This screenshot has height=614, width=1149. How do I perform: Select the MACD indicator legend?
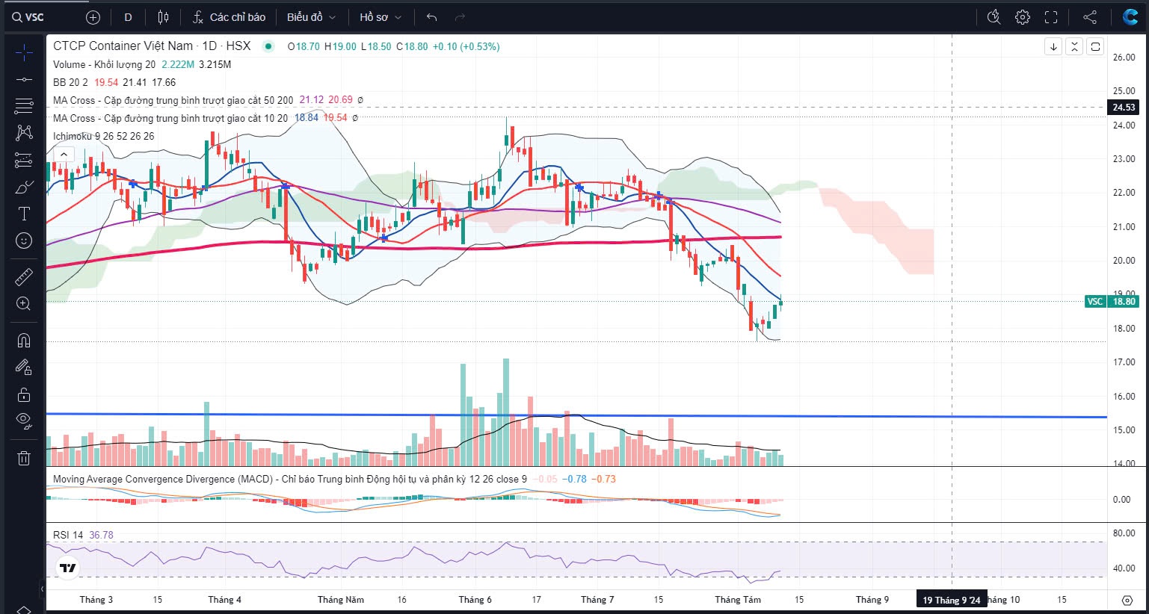click(x=289, y=479)
